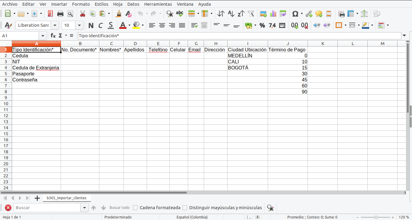Click the Cut scissors icon
412x220 pixels.
tap(82, 14)
